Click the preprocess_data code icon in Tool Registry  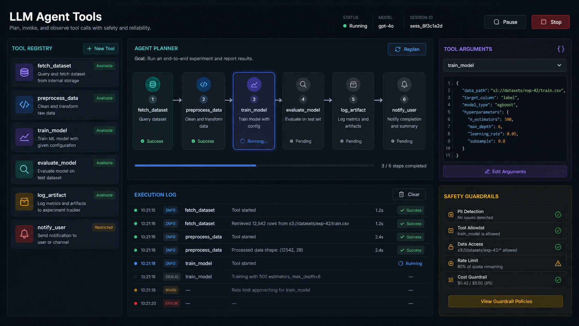(x=24, y=104)
